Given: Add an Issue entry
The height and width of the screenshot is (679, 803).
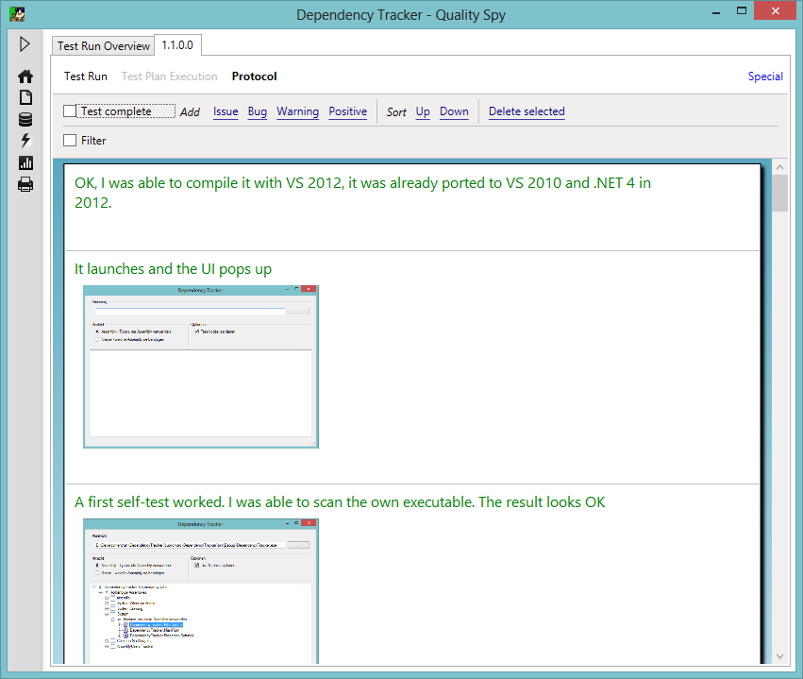Looking at the screenshot, I should [x=226, y=111].
